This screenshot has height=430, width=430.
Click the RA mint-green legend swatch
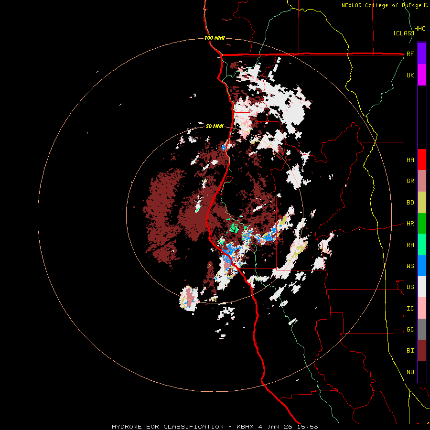click(422, 245)
